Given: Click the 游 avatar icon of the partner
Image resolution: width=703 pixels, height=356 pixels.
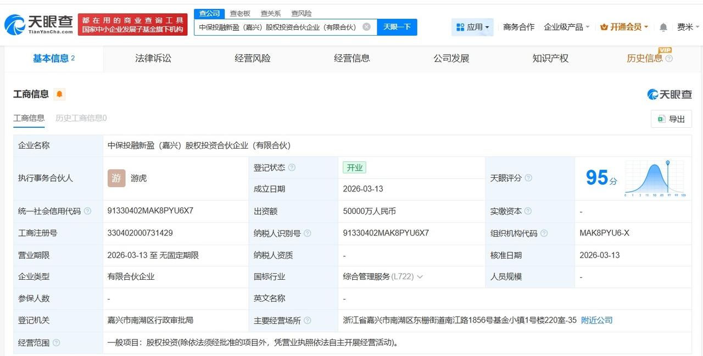Looking at the screenshot, I should [116, 178].
